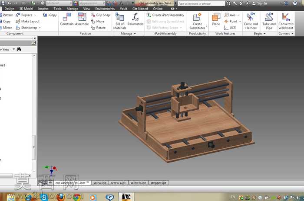The width and height of the screenshot is (304, 201).
Task: Click Convert to Weldment
Action: (286, 21)
